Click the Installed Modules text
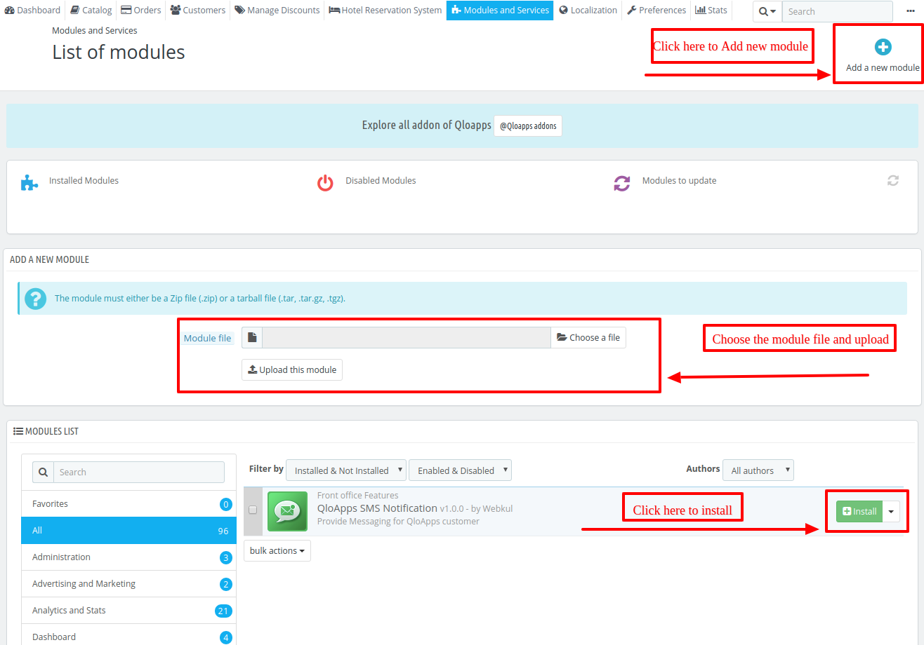 [84, 180]
